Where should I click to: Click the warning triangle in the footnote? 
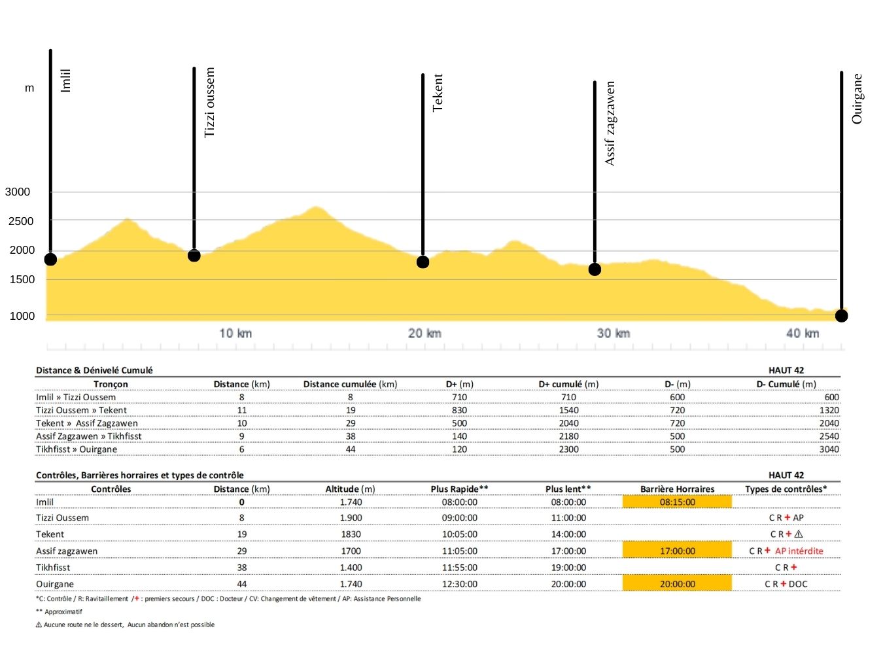pyautogui.click(x=39, y=625)
